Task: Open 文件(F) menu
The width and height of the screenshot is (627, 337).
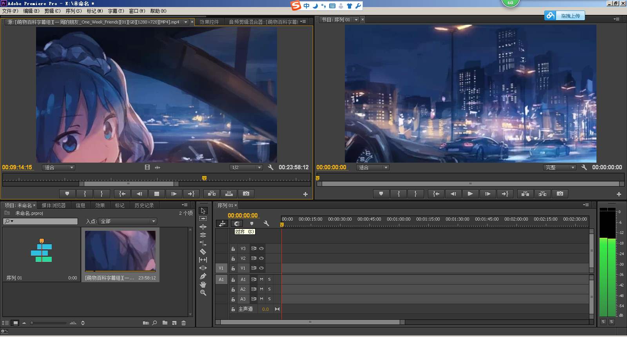Action: click(x=10, y=11)
